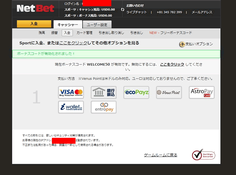
Task: Select entropay as payment method
Action: point(103,107)
